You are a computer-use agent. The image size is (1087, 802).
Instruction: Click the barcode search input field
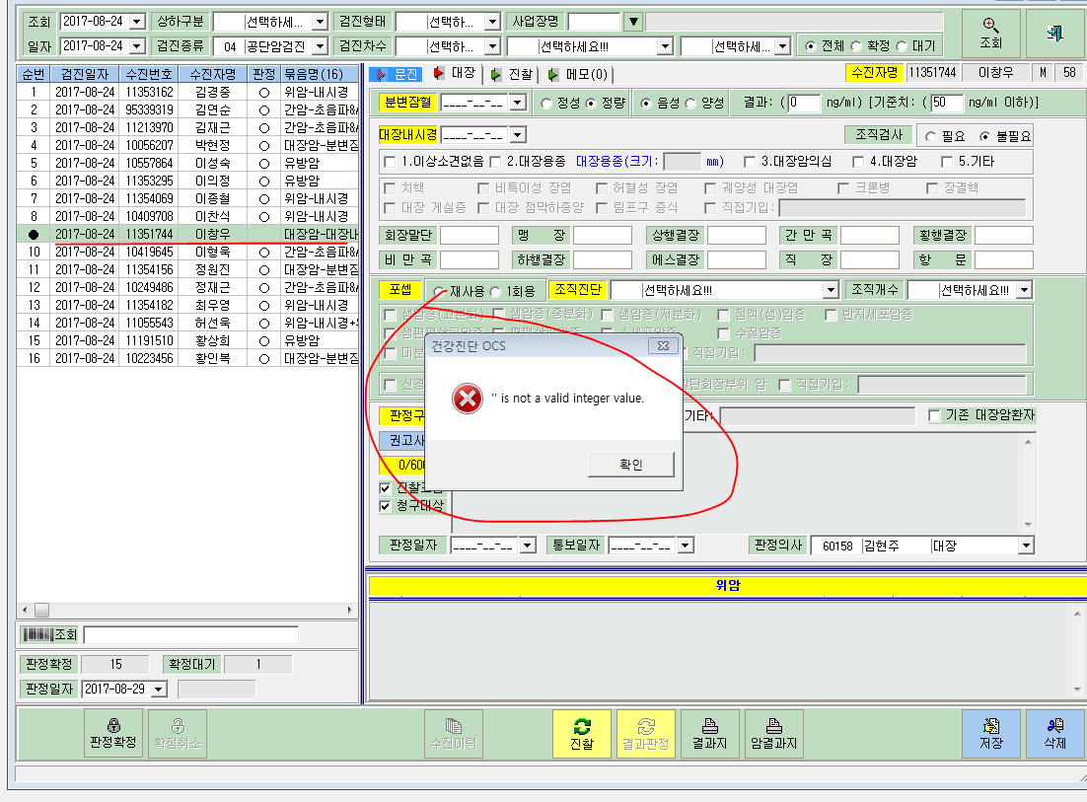click(x=190, y=634)
